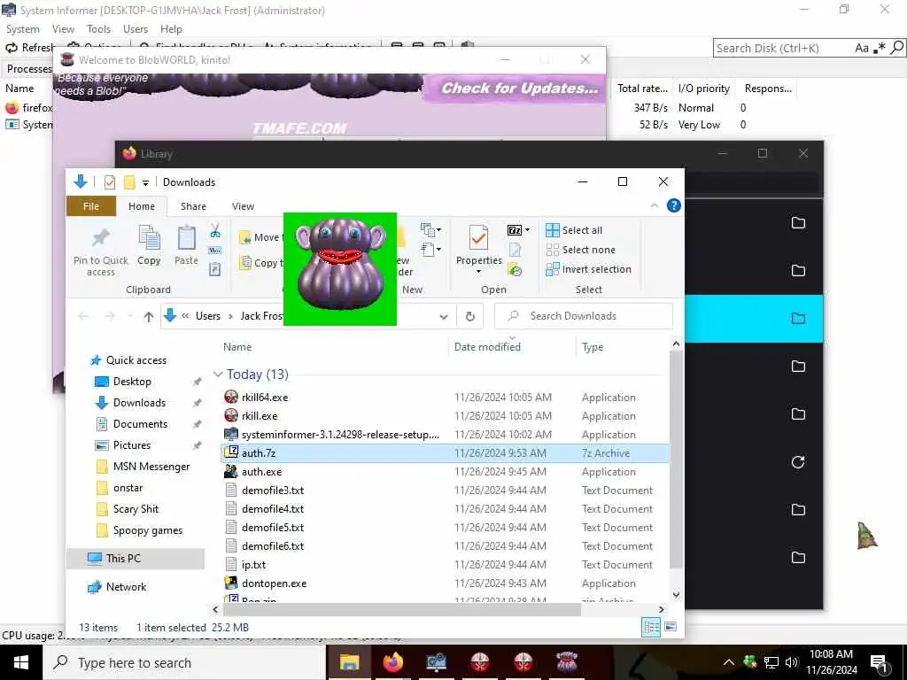Open Easy access dropdown in ribbon

click(431, 250)
